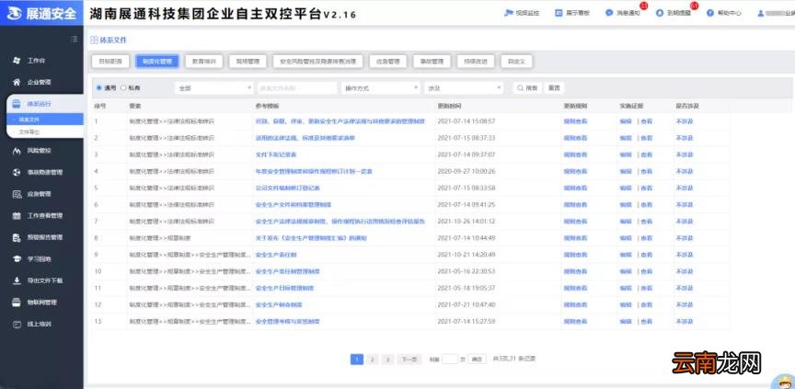This screenshot has height=389, width=795.
Task: Expand the 应急管理 sidebar menu
Action: point(41,194)
